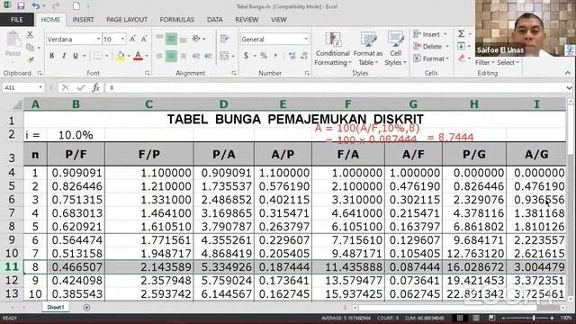Open the Font Color dropdown arrow

coord(147,56)
